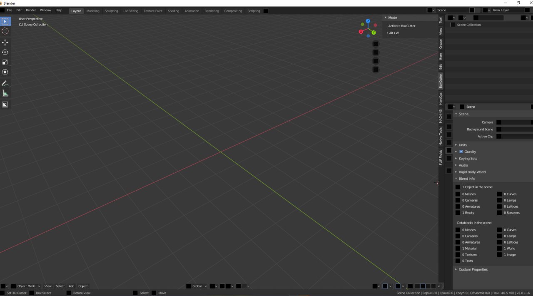The image size is (533, 296).
Task: Select the Rotate tool
Action: coord(5,52)
